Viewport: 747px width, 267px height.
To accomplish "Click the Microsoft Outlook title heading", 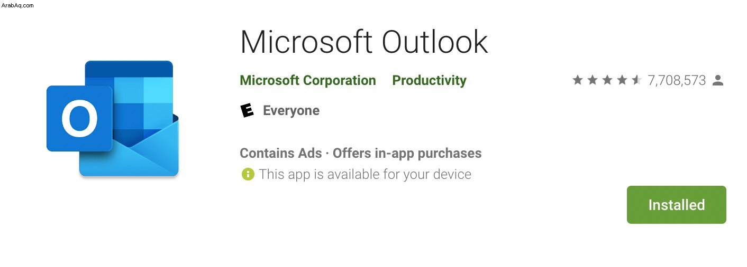I will point(364,42).
